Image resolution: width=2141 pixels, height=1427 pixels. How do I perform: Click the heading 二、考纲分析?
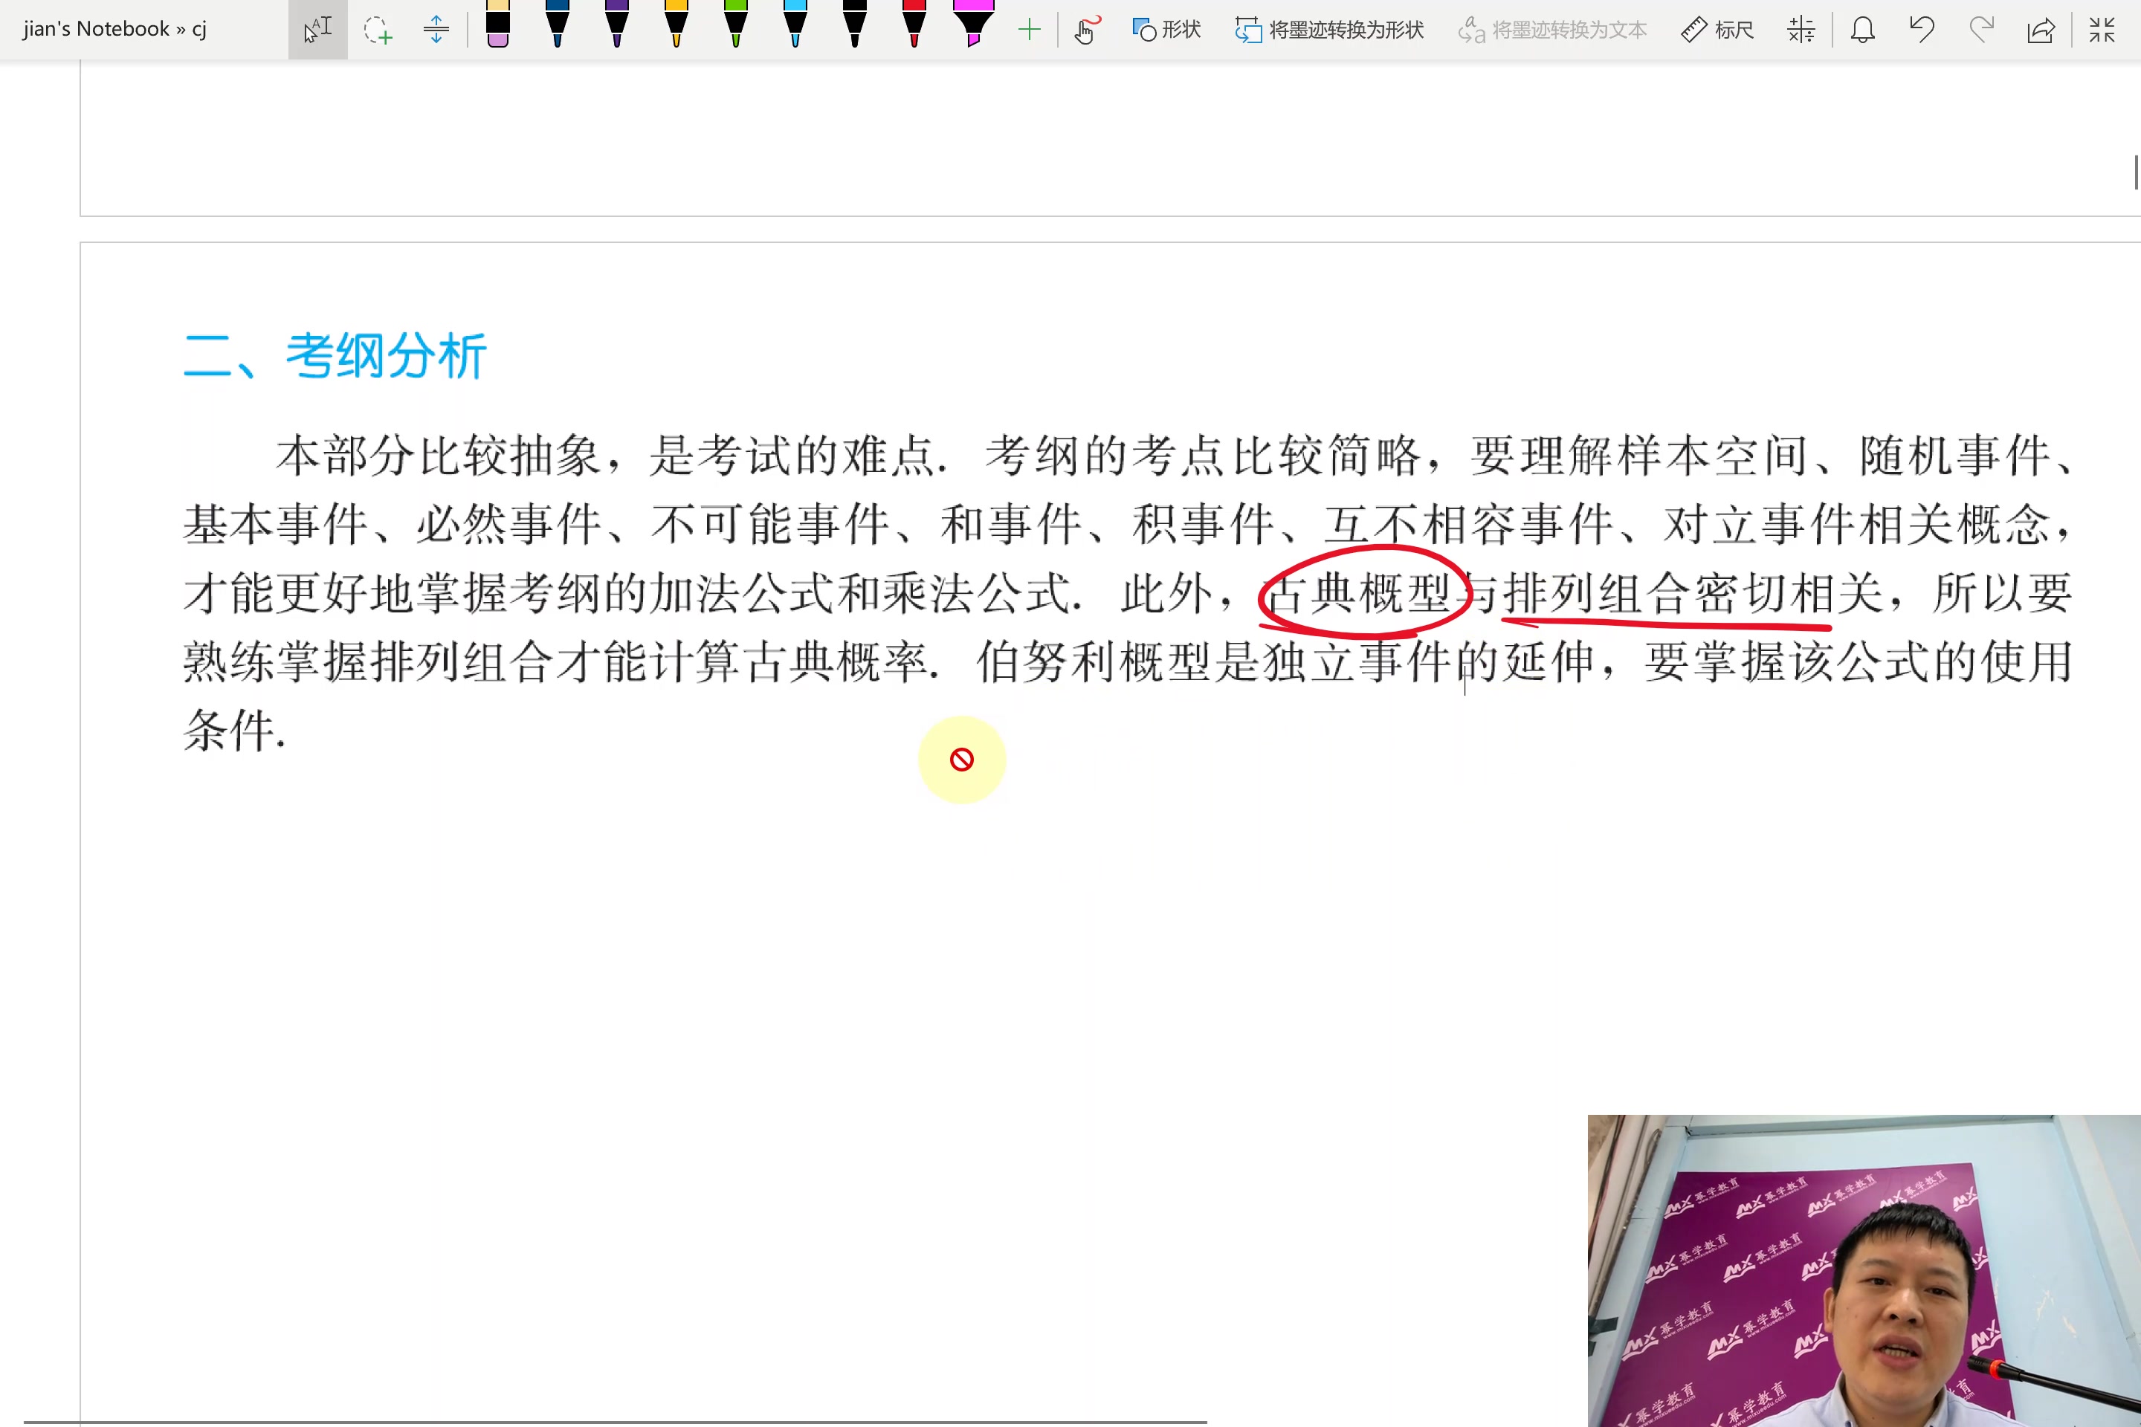pyautogui.click(x=335, y=356)
